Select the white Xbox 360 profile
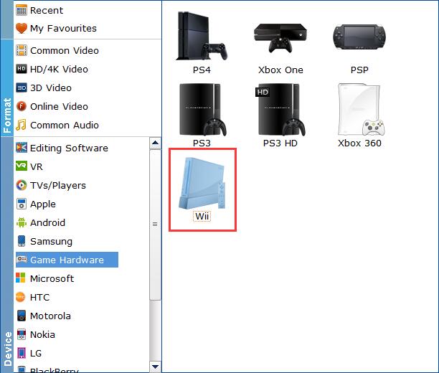This screenshot has height=373, width=439. point(361,110)
